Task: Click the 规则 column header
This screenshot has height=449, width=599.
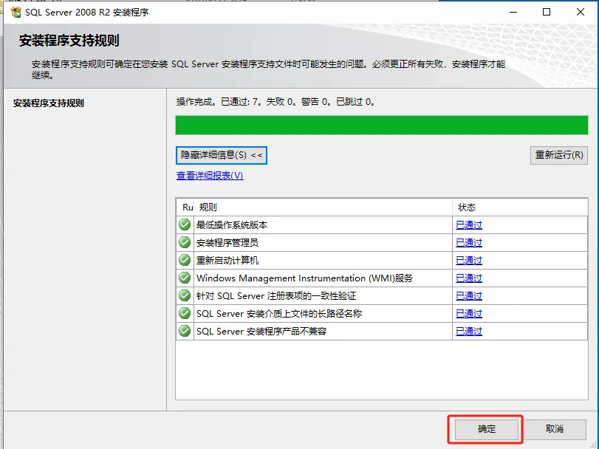Action: [x=324, y=208]
